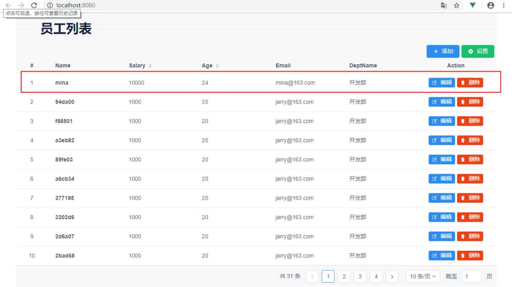Click the Name column header
The image size is (517, 287).
click(63, 66)
